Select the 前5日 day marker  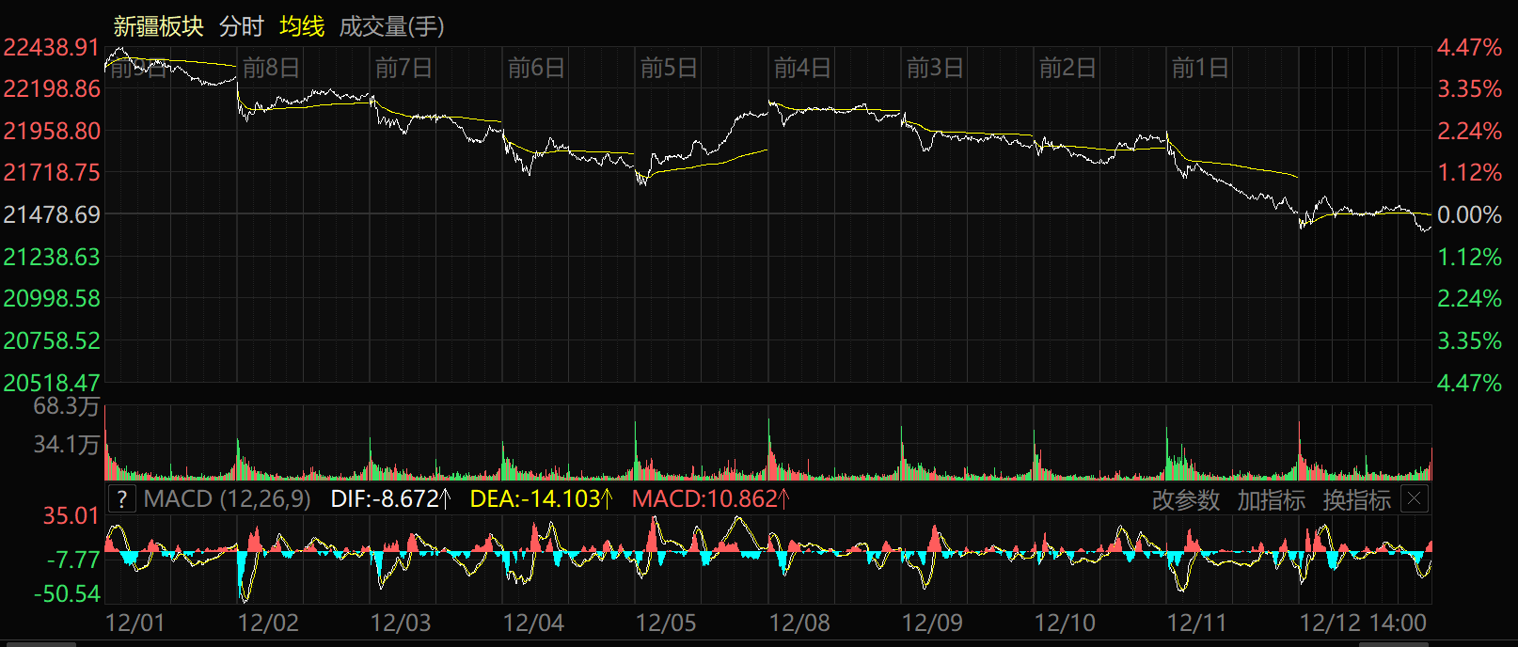[669, 68]
